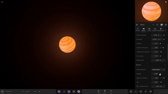Edit the Obliquity 9.50° field
Screen dimensions: 168x94
click(x=155, y=74)
